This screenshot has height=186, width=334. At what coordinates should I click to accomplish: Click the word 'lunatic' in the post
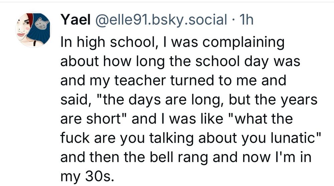pos(293,138)
